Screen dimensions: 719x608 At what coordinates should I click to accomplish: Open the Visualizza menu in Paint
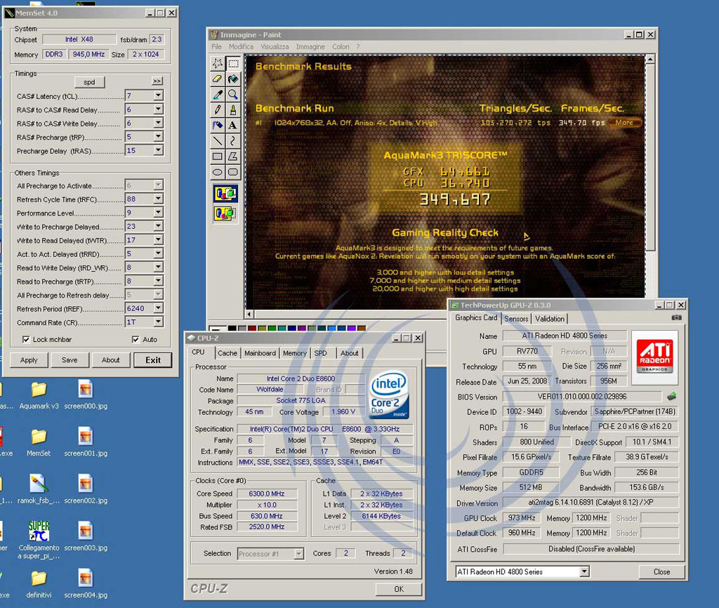275,47
